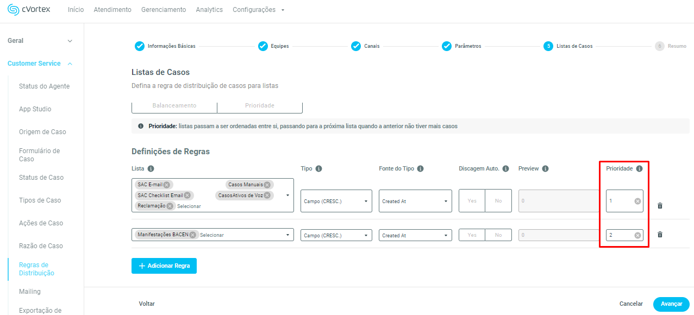
Task: Go to the Parâmetros step
Action: click(x=462, y=46)
